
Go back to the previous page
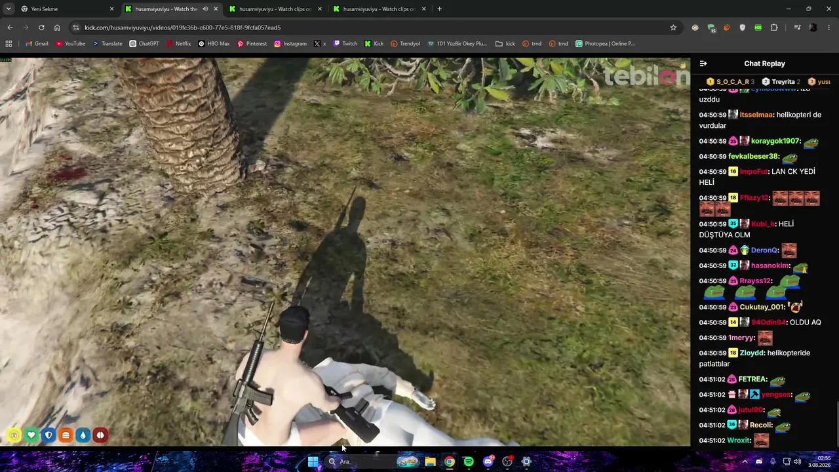point(10,28)
